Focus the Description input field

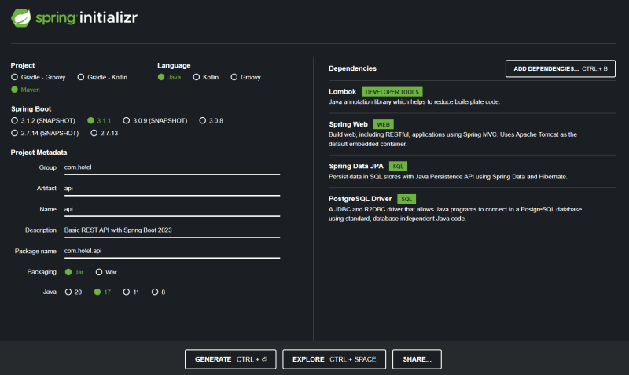[x=172, y=230]
